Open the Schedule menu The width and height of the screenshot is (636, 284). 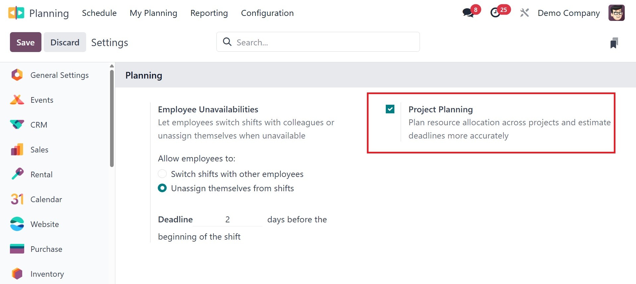pyautogui.click(x=99, y=13)
